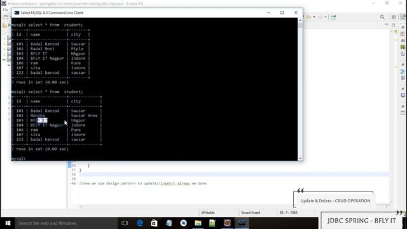Image resolution: width=407 pixels, height=229 pixels.
Task: Click 'badal bansod' in the second table's row 222
Action: pos(45,139)
